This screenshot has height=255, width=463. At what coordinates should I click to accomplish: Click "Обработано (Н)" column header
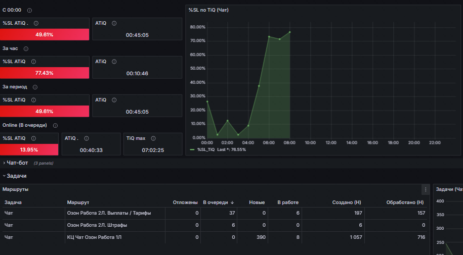pos(405,202)
